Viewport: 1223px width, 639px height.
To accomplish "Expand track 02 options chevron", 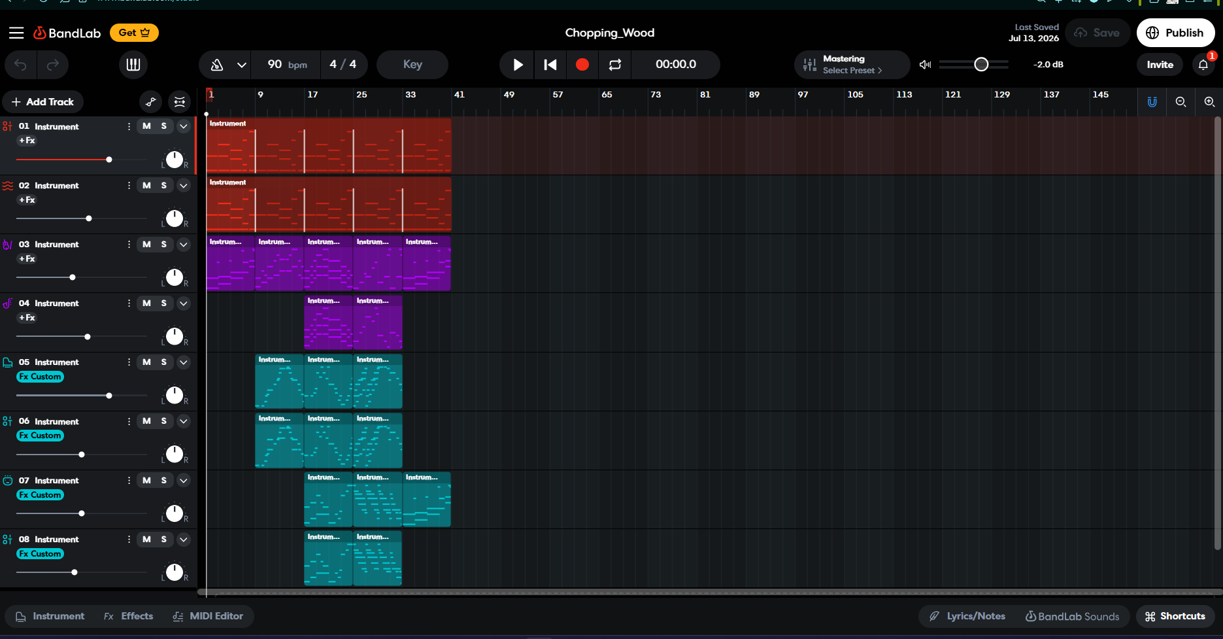I will [184, 185].
